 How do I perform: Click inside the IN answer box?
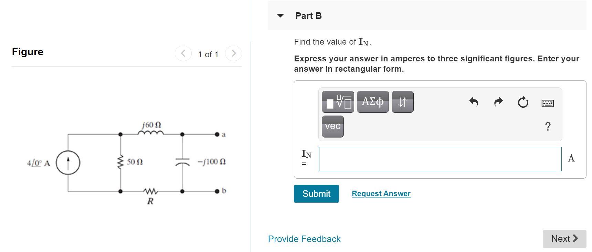pos(440,159)
